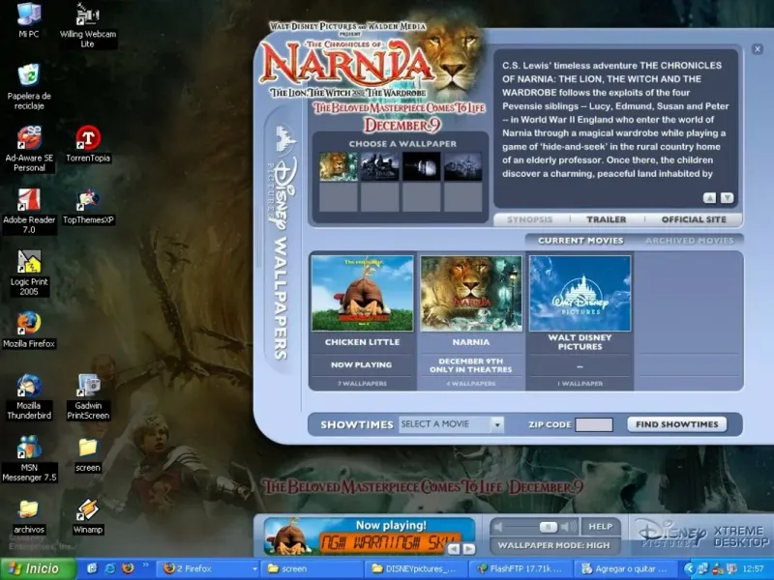The height and width of the screenshot is (580, 774).
Task: Click the Disney Pictures Xtreme Desktop logo
Action: point(702,536)
